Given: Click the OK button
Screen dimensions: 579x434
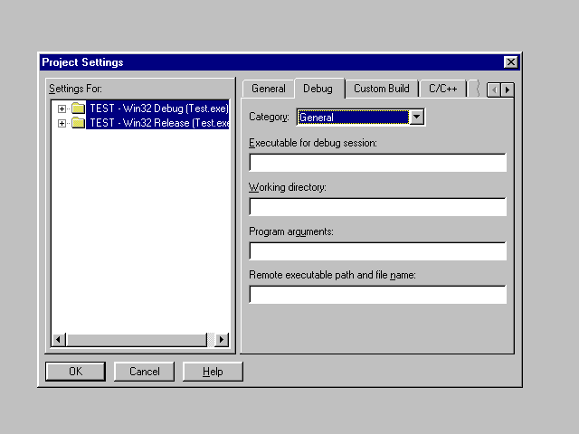Looking at the screenshot, I should [75, 372].
